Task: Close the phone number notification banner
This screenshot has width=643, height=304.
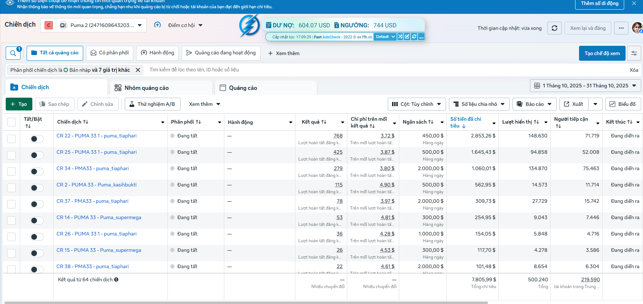Action: click(634, 3)
